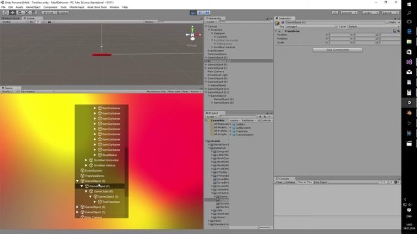Click Create button in Hierarchy panel
This screenshot has width=417, height=234.
(210, 21)
